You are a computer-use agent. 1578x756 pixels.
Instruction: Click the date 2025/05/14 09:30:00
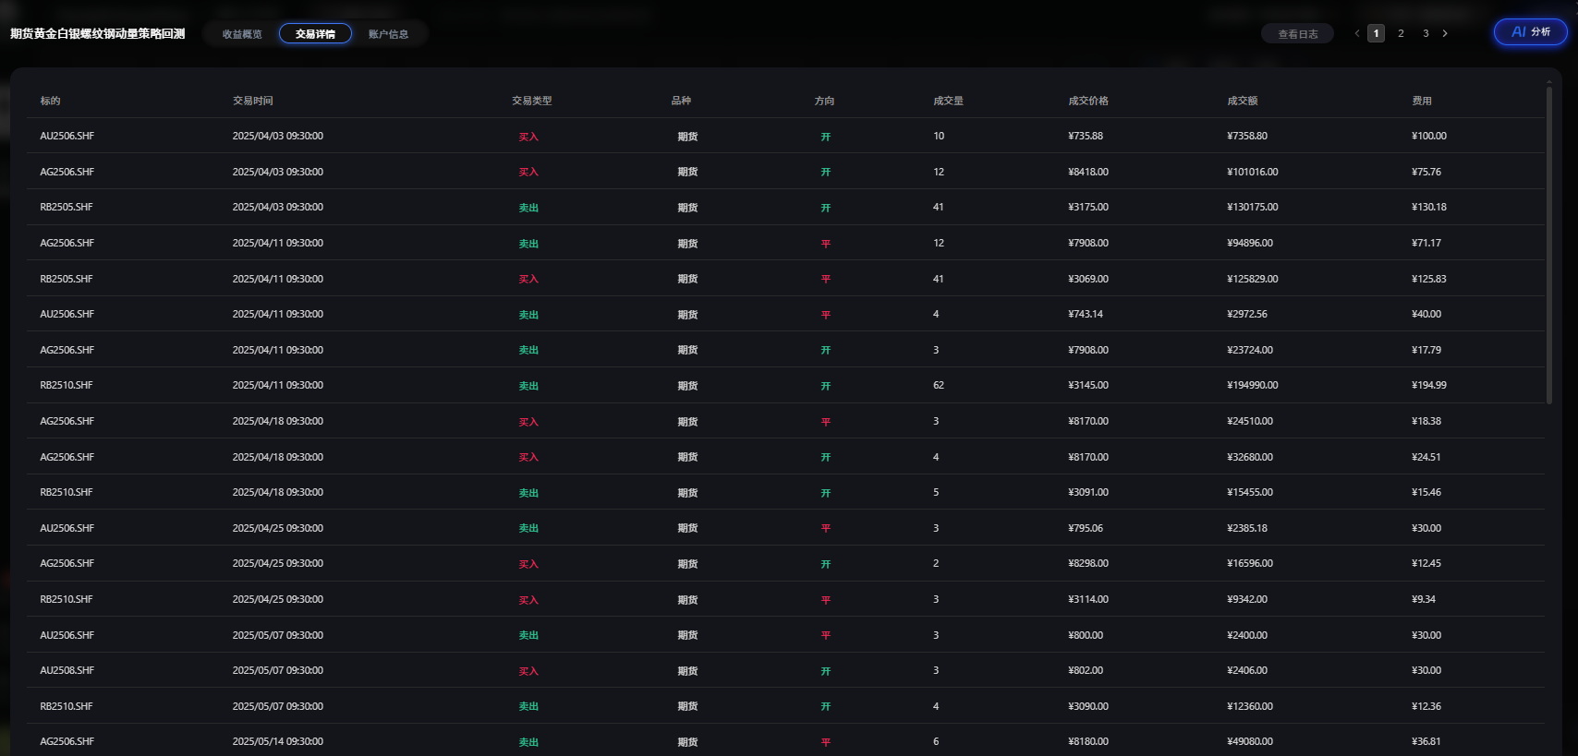coord(278,741)
